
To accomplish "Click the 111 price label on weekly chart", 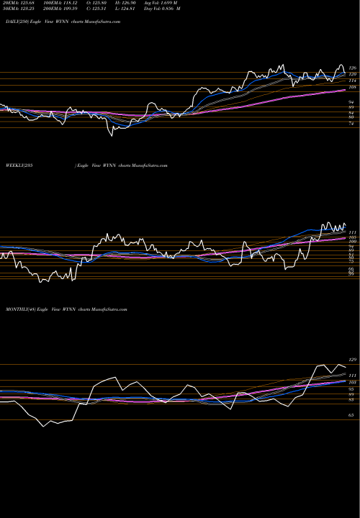I will (x=352, y=232).
